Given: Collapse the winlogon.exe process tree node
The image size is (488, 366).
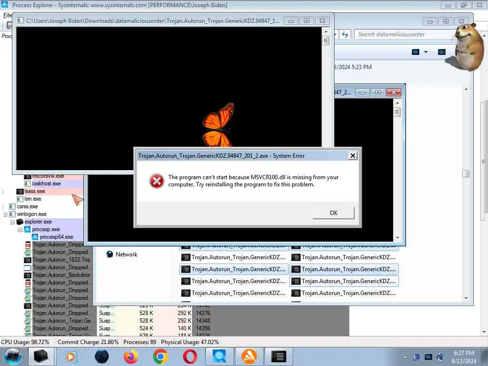Looking at the screenshot, I should click(5, 214).
